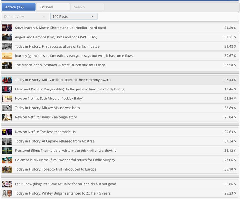The height and width of the screenshot is (199, 240).
Task: Click the Dolemite is My Name thumbnail
Action: tap(7, 160)
